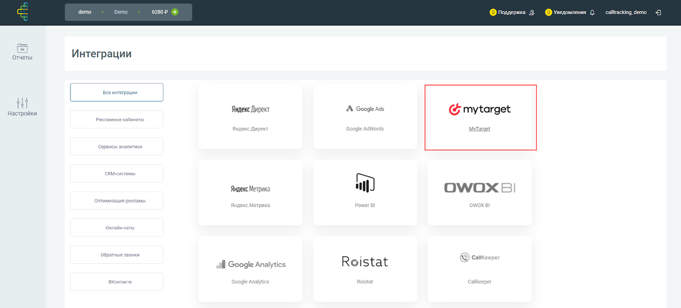Open the OWOX BI card label
Image resolution: width=681 pixels, height=308 pixels.
[x=480, y=205]
